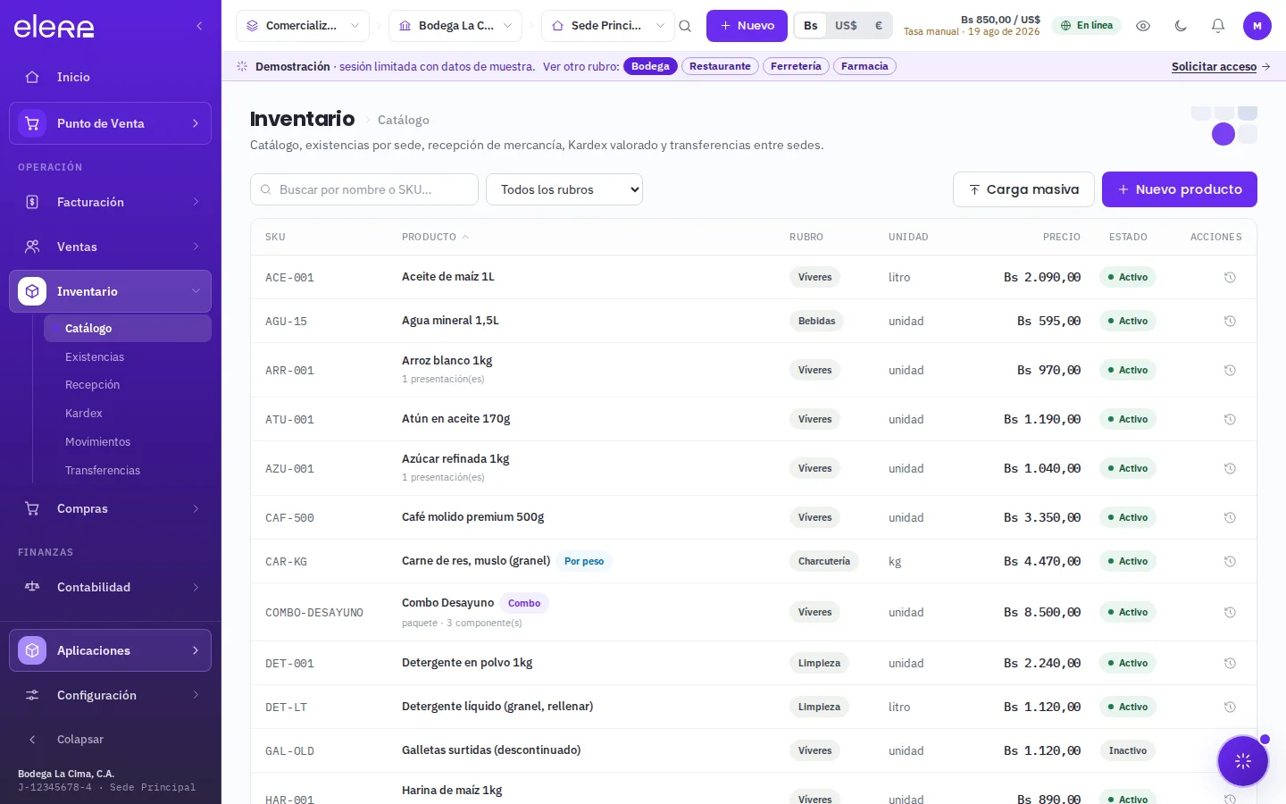Focus the Buscar por nombre o SKU field
Viewport: 1286px width, 804px height.
pos(364,189)
